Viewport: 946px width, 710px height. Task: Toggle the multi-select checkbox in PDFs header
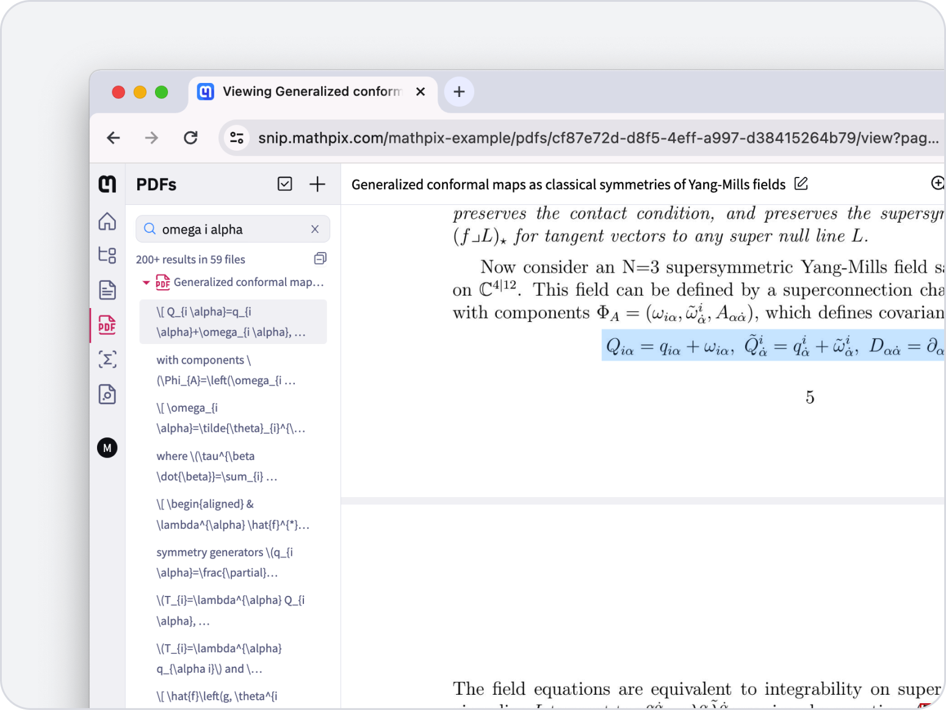click(285, 184)
